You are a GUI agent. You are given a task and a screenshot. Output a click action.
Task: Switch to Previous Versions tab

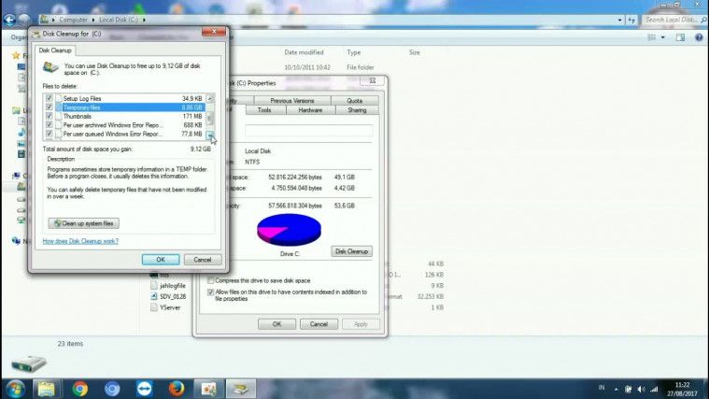(292, 100)
